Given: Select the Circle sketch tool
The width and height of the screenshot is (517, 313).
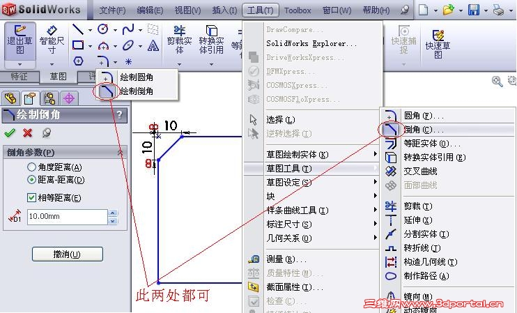Looking at the screenshot, I should (103, 29).
